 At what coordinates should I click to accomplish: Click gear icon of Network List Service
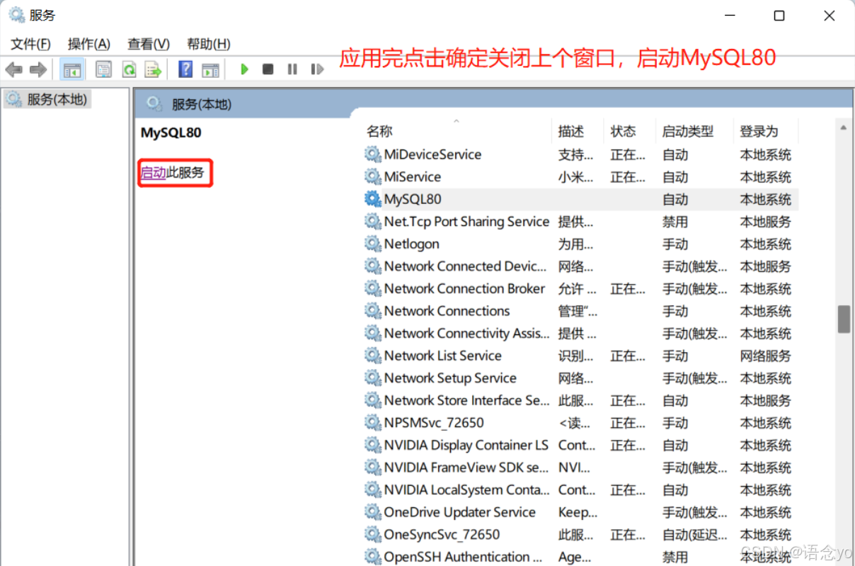[x=373, y=356]
